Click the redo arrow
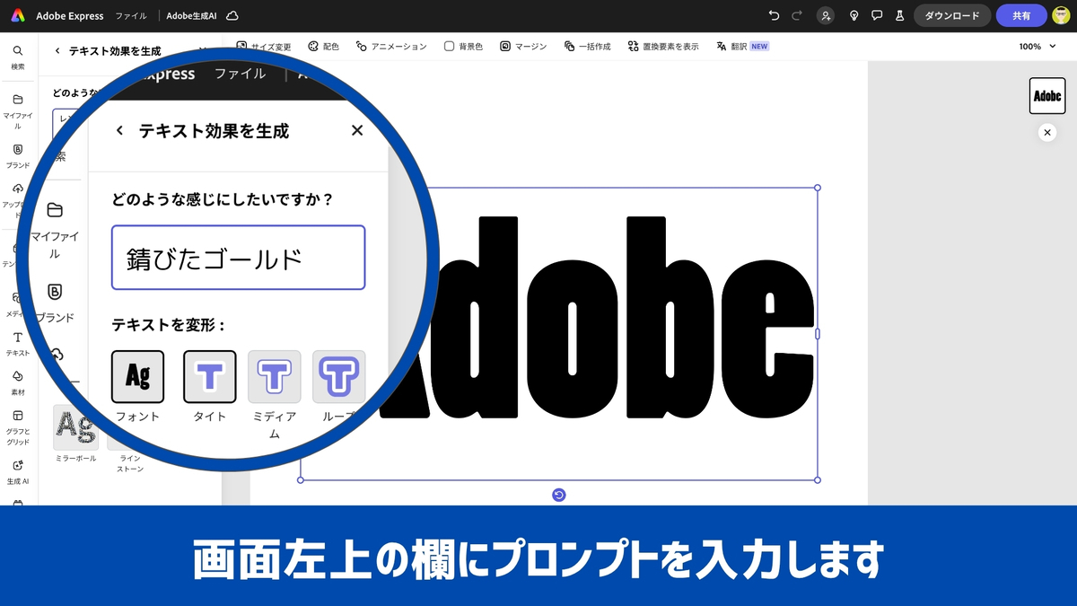 [x=797, y=15]
